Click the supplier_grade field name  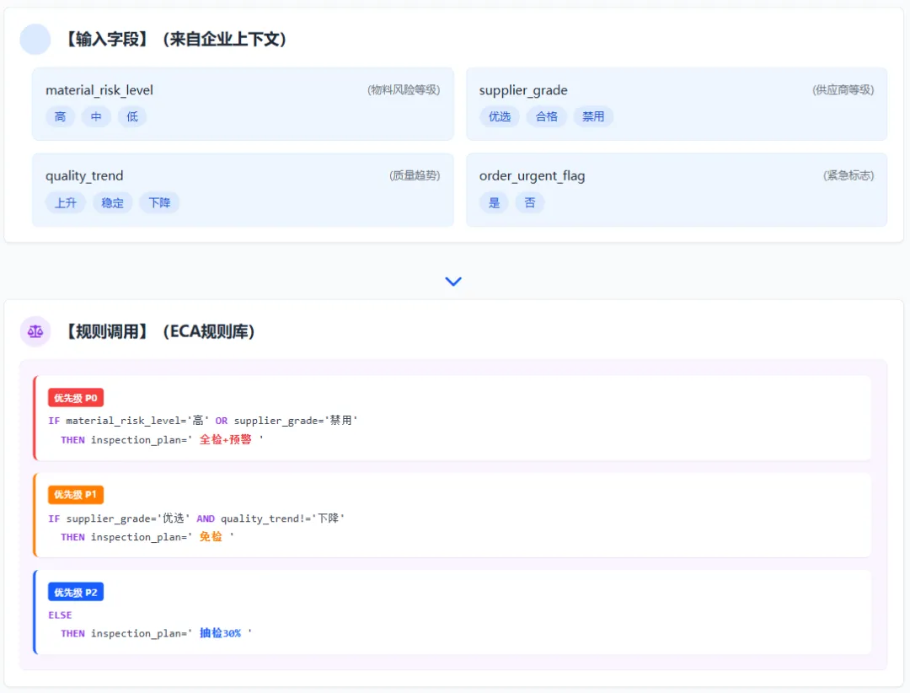[523, 90]
